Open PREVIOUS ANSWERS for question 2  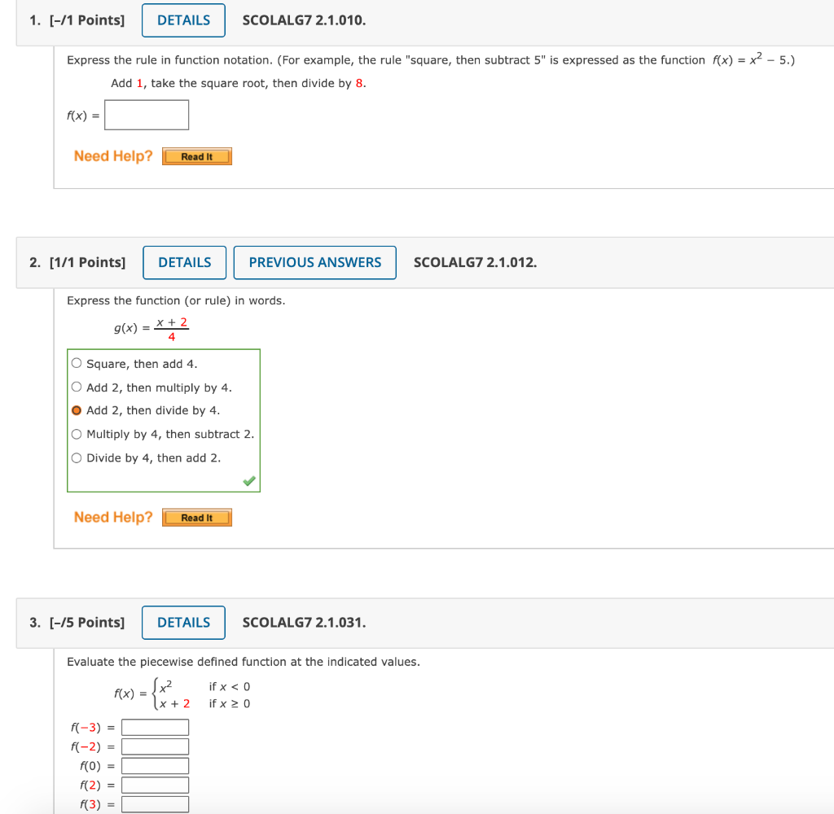click(x=314, y=262)
